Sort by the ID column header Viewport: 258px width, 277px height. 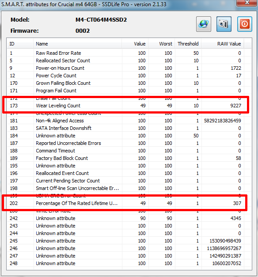pos(20,44)
